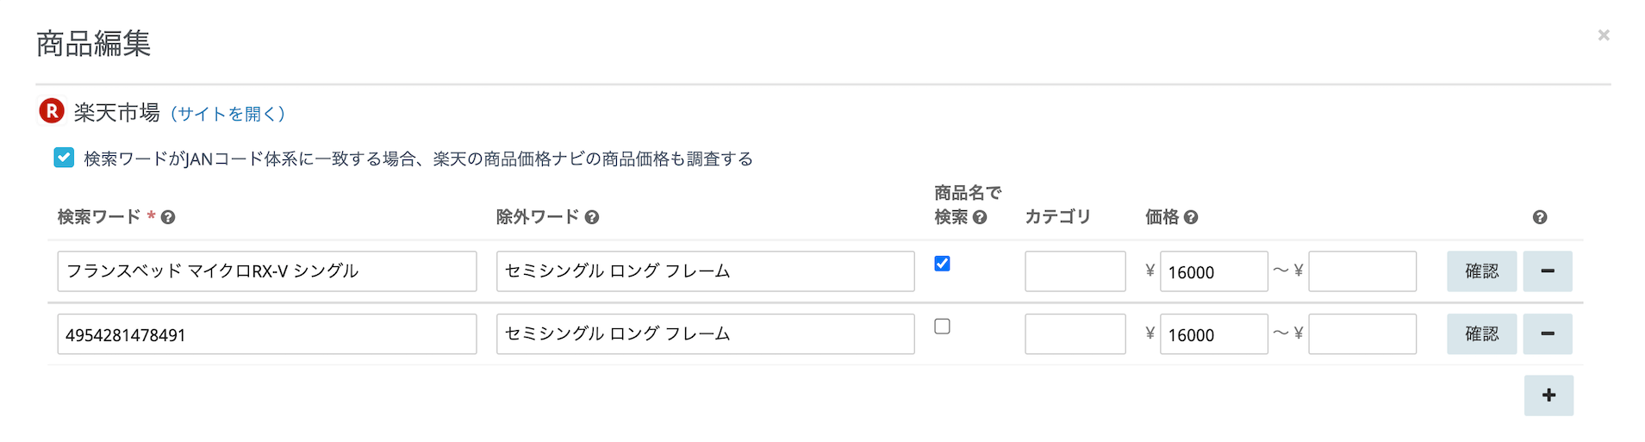Enable 商品名で検索 for the 4954281478491 row
Screen dimensions: 1645x442
(942, 327)
